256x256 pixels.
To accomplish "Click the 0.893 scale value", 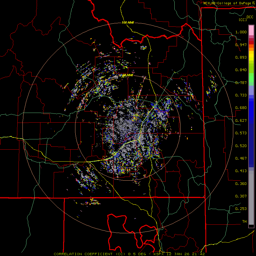I will [241, 57].
